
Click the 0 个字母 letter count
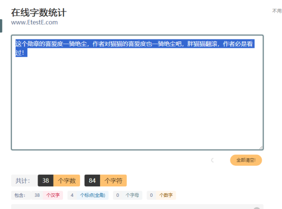point(127,195)
